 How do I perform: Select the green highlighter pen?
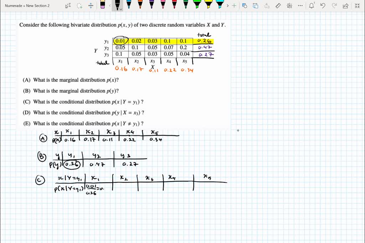coord(198,5)
